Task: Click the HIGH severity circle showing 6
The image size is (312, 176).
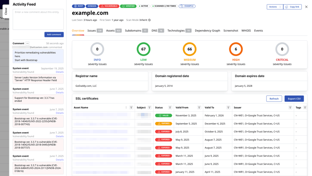Action: (236, 49)
